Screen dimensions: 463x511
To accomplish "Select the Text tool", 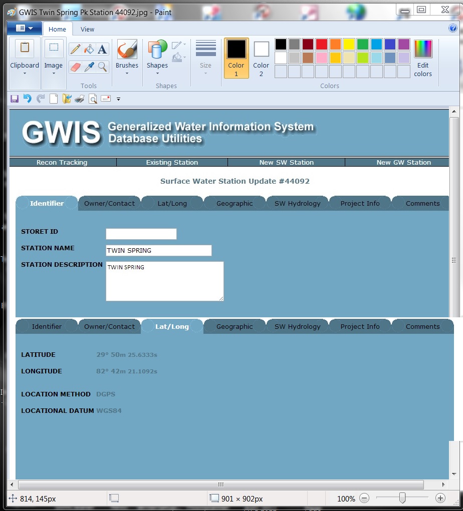I will 102,49.
